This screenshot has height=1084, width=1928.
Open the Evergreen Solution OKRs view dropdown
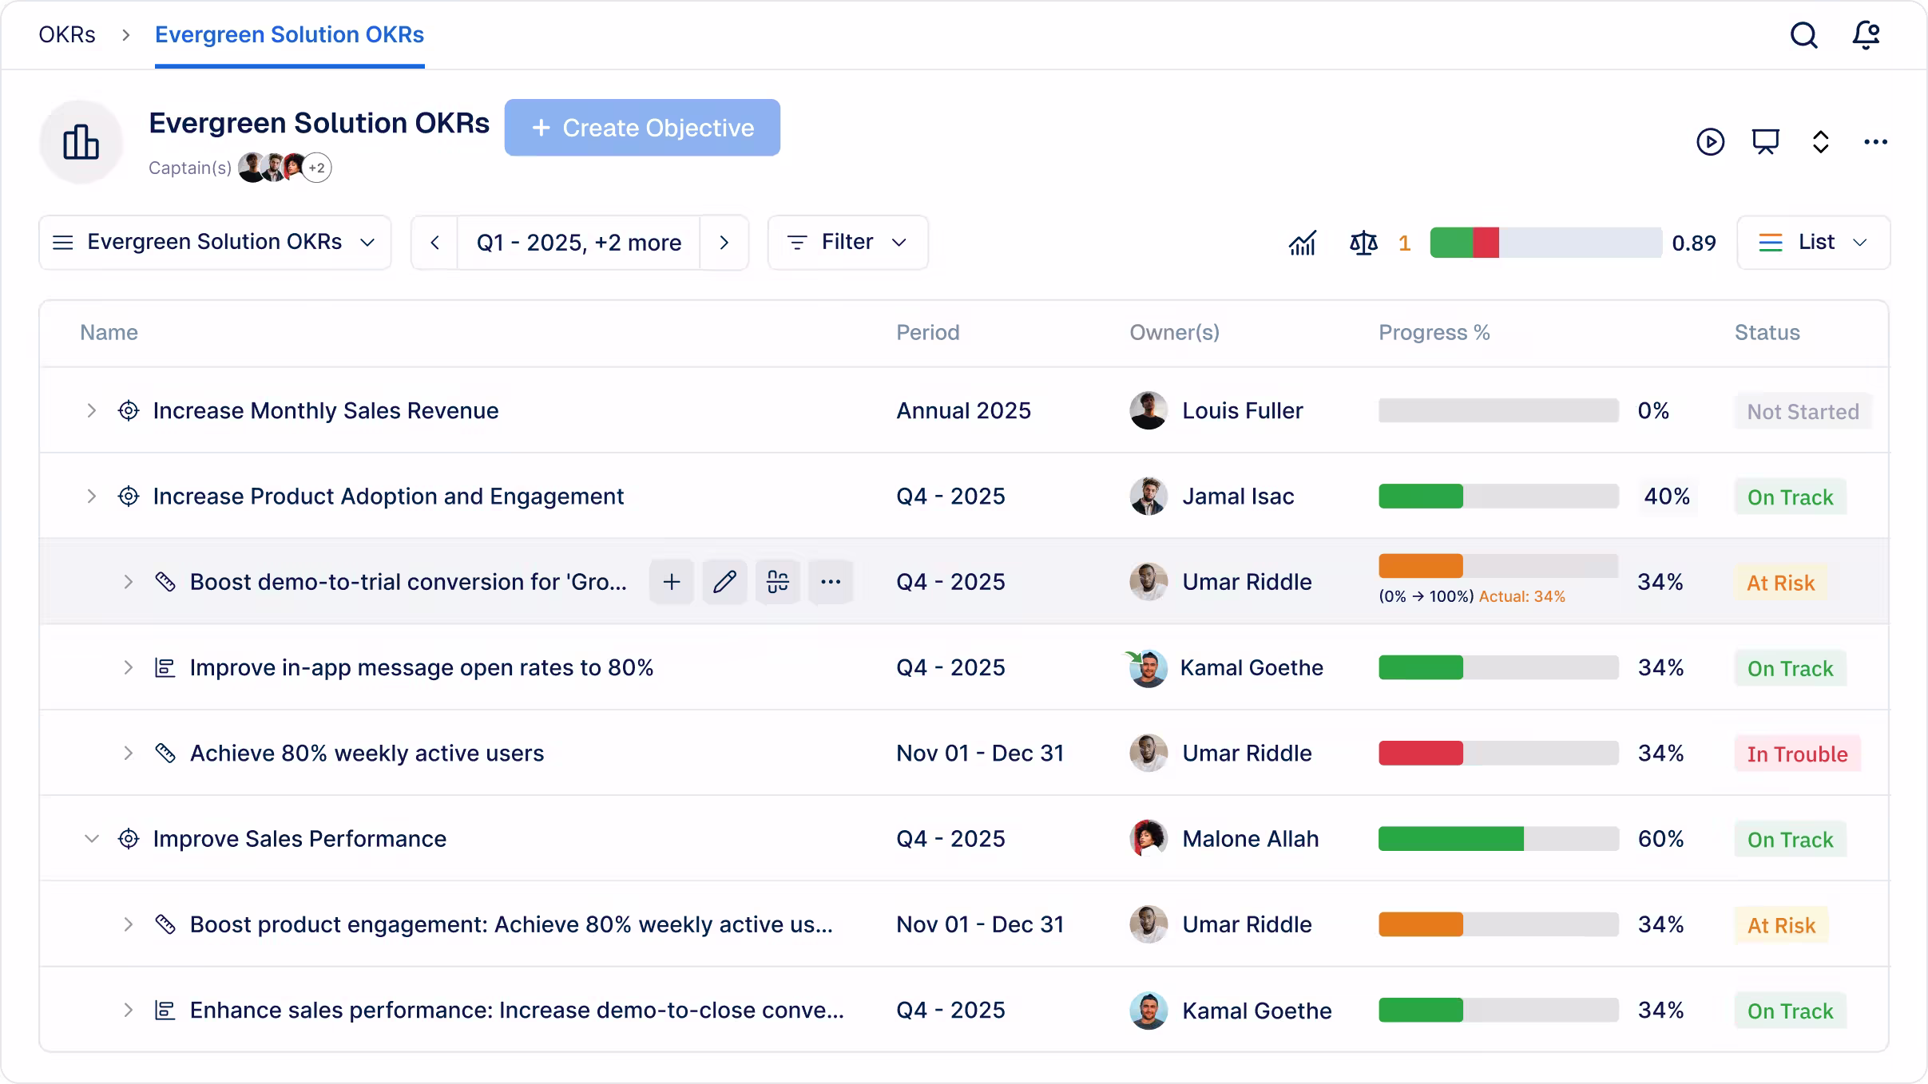coord(215,243)
